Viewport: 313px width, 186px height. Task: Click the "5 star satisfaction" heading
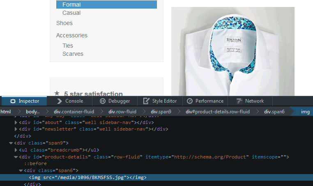coord(93,94)
